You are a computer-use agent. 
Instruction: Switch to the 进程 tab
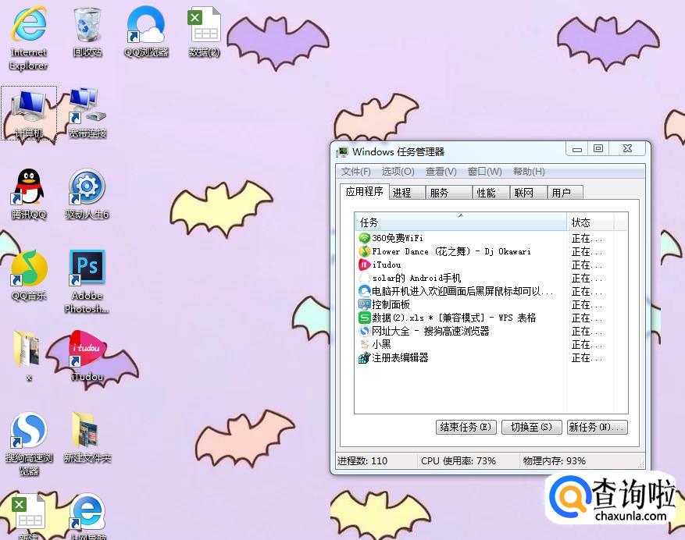(x=407, y=193)
